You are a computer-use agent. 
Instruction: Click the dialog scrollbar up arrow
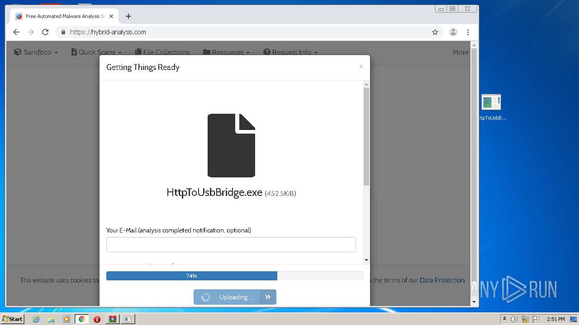click(366, 84)
